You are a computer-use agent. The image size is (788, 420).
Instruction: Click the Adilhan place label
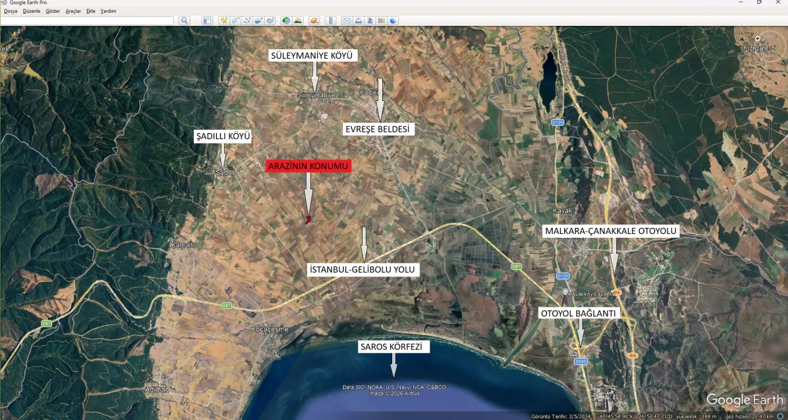click(x=157, y=389)
